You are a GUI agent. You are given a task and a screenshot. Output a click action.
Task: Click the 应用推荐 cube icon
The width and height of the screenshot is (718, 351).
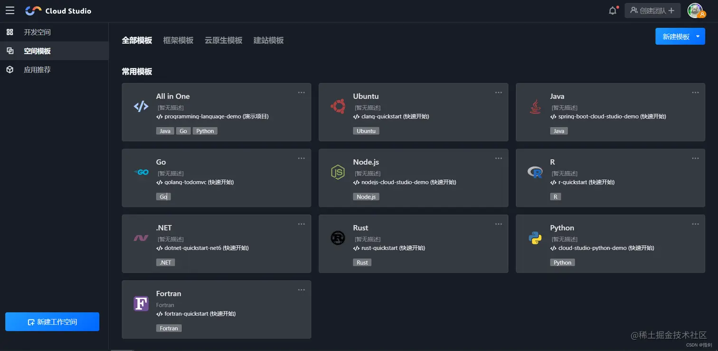point(9,70)
